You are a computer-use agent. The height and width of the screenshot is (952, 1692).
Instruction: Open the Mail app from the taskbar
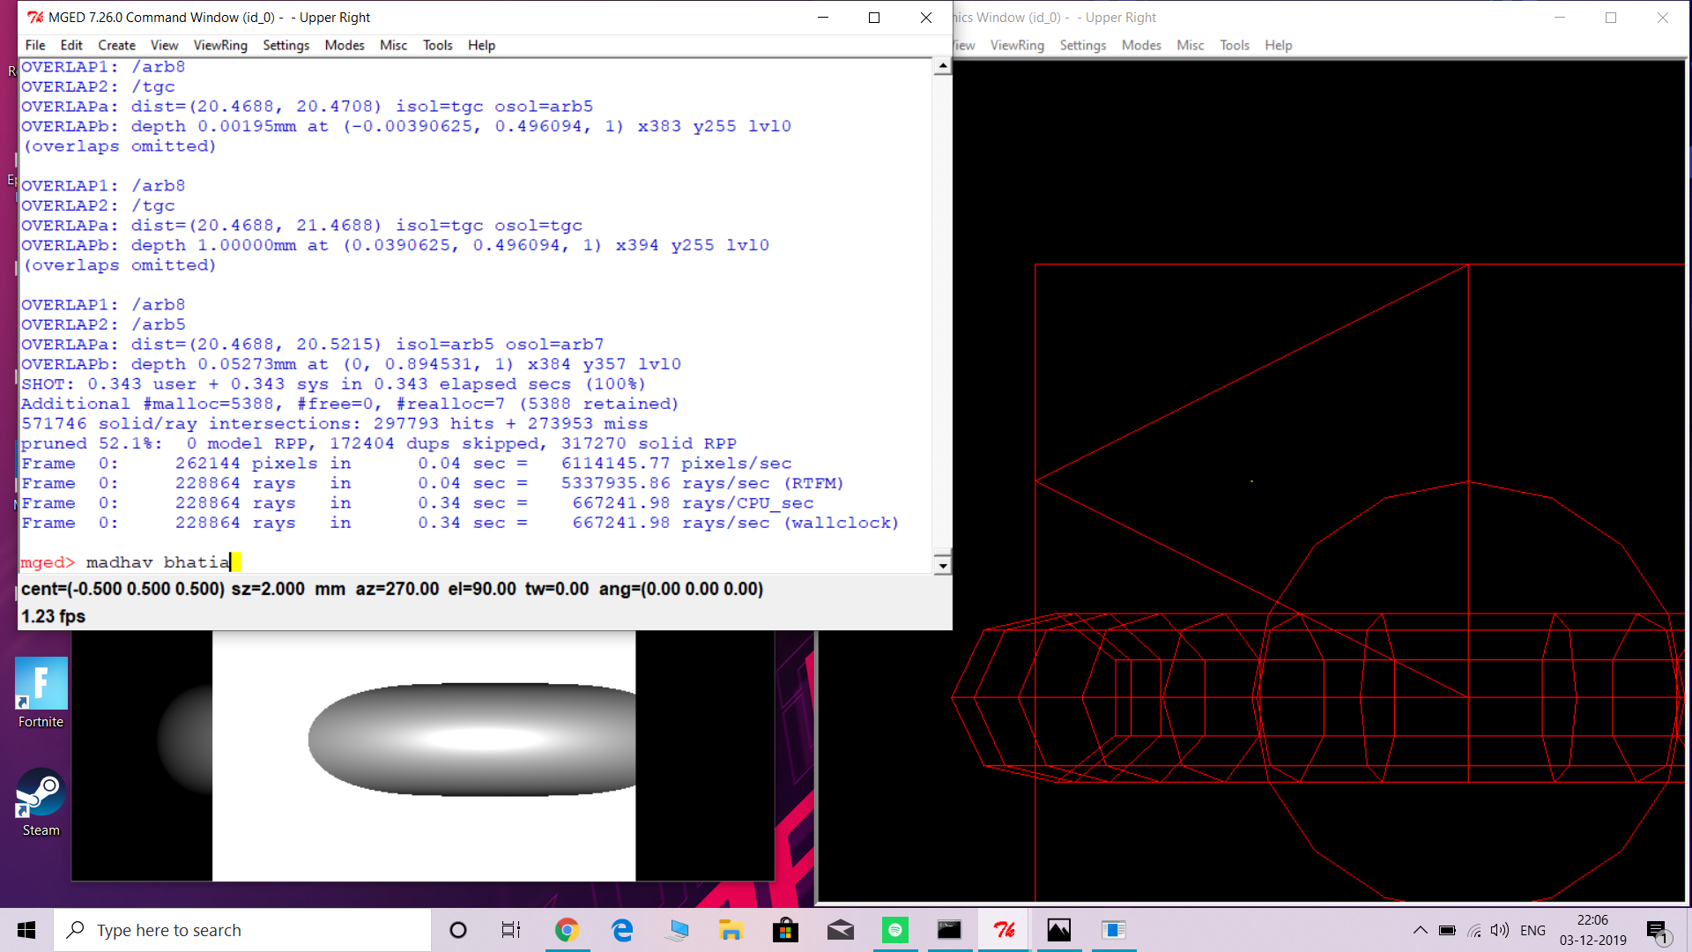tap(840, 930)
